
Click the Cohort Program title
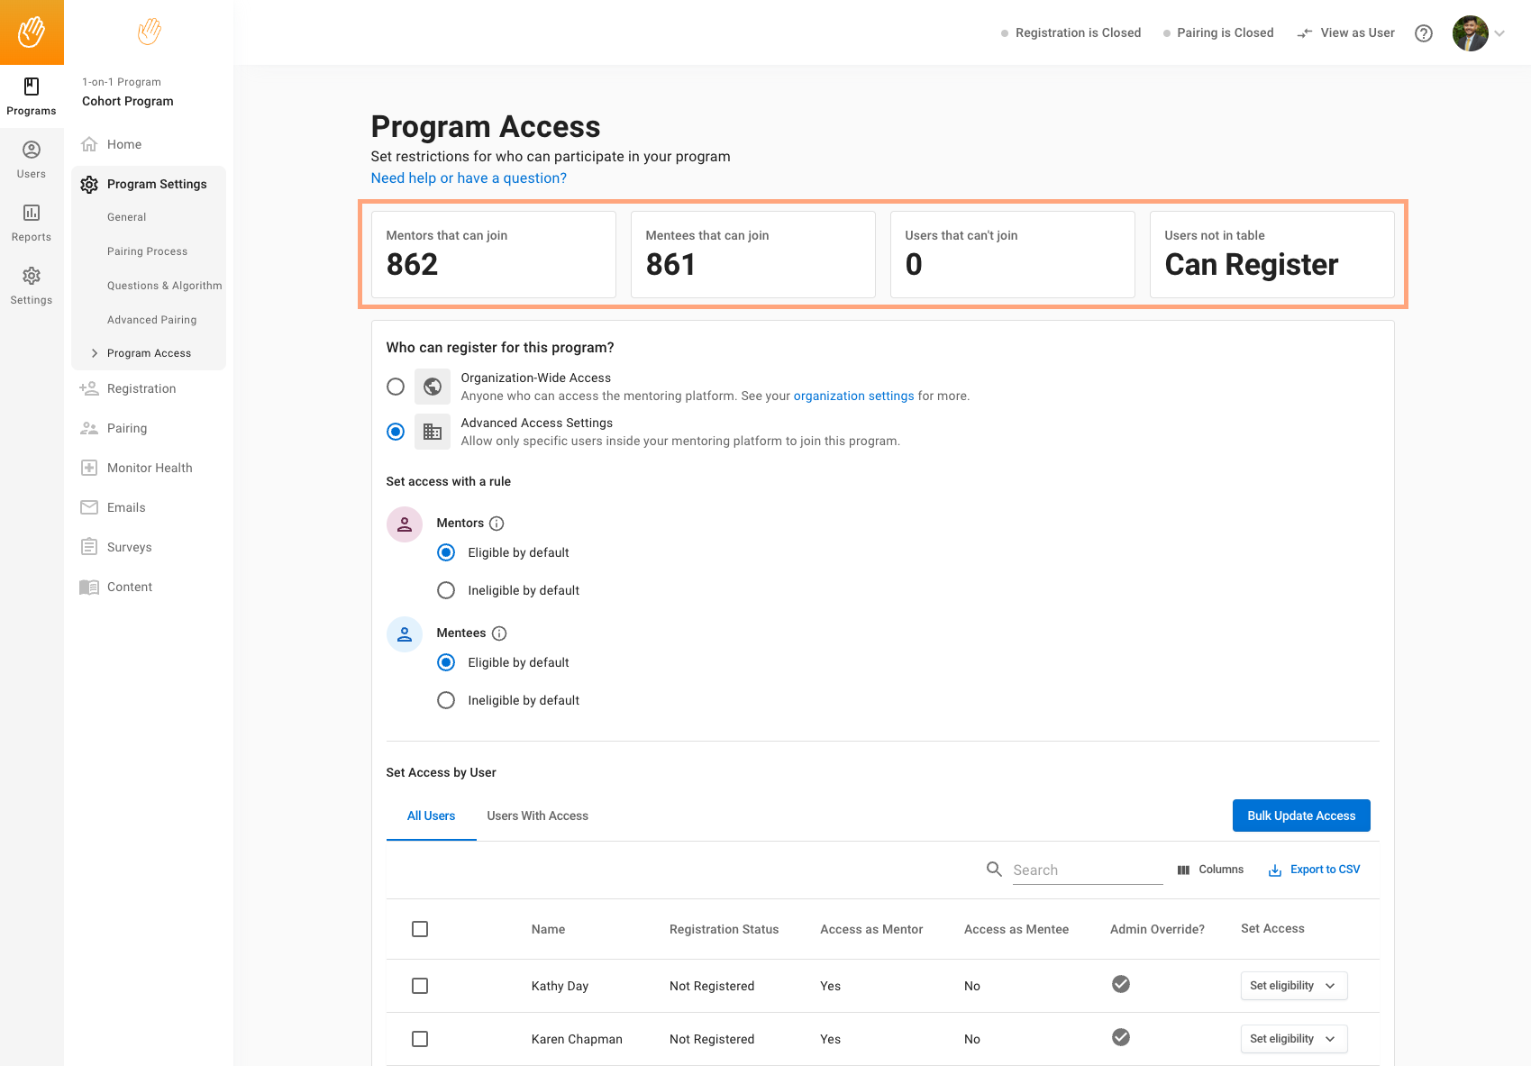click(x=128, y=101)
